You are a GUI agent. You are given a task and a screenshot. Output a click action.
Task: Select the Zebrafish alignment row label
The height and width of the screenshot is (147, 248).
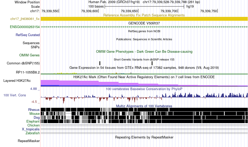click(x=33, y=133)
